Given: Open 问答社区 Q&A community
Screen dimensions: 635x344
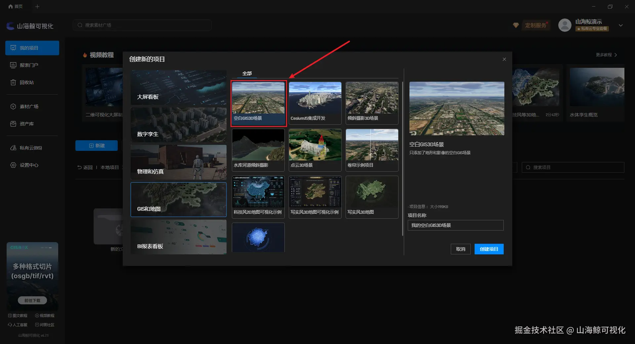Looking at the screenshot, I should (x=45, y=325).
